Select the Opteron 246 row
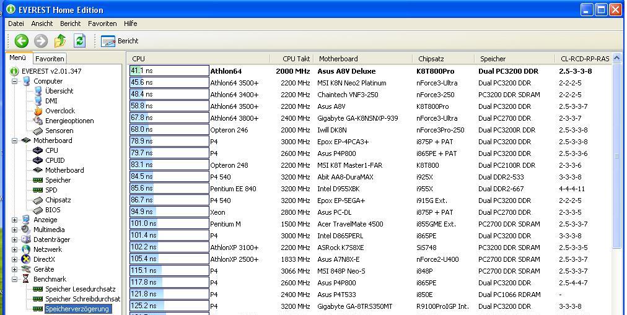627x315 pixels. (x=370, y=130)
